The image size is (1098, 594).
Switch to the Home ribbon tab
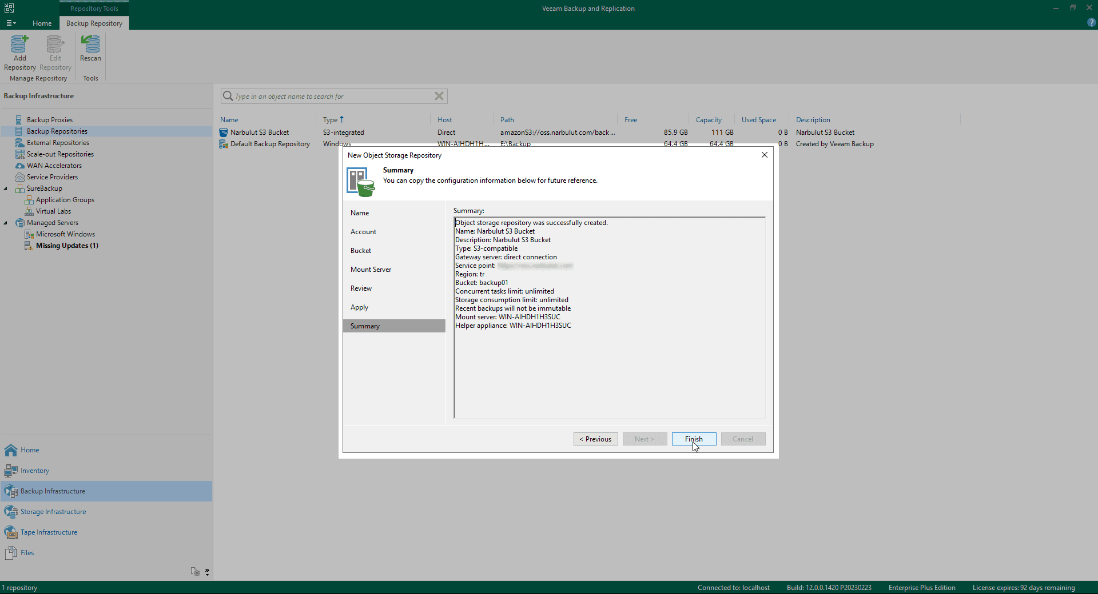(42, 23)
